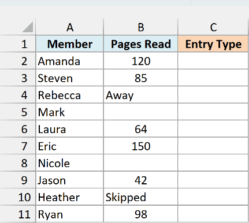Screen dimensions: 249x223
Task: Select Nicole's empty Pages Read cell
Action: [x=140, y=163]
